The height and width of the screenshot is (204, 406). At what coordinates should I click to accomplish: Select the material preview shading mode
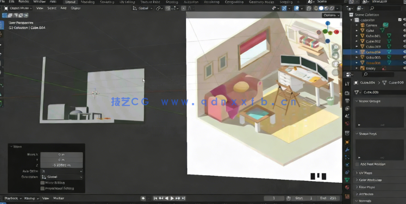click(326, 8)
